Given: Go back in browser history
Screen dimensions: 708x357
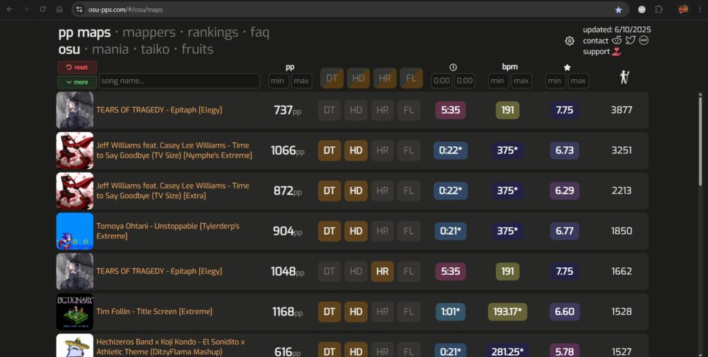Looking at the screenshot, I should (x=10, y=9).
